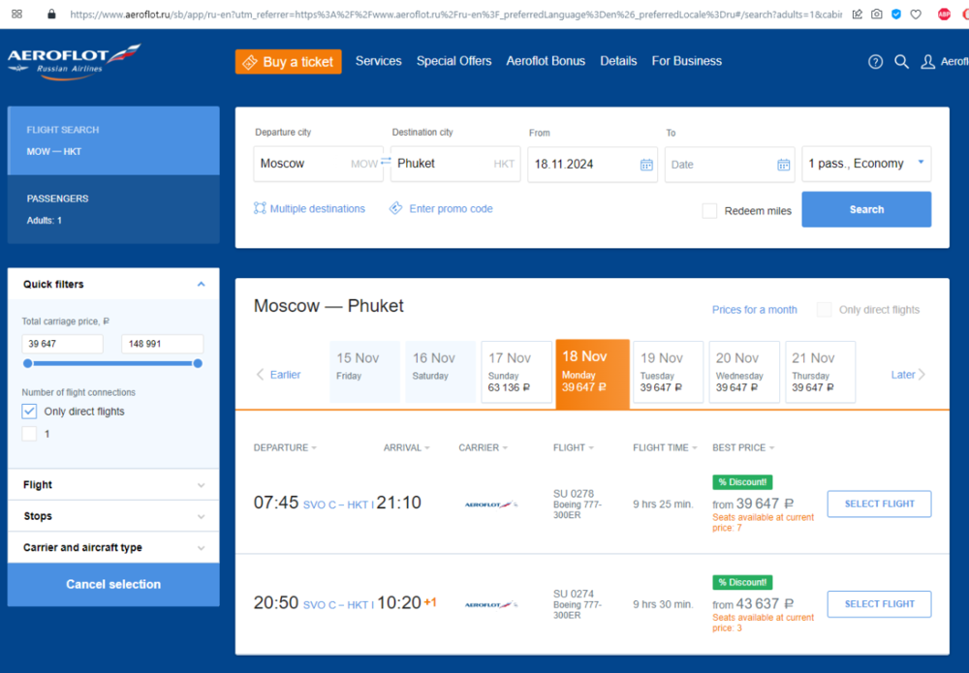Select the 19 Nov Tuesday date tab

[x=668, y=372]
